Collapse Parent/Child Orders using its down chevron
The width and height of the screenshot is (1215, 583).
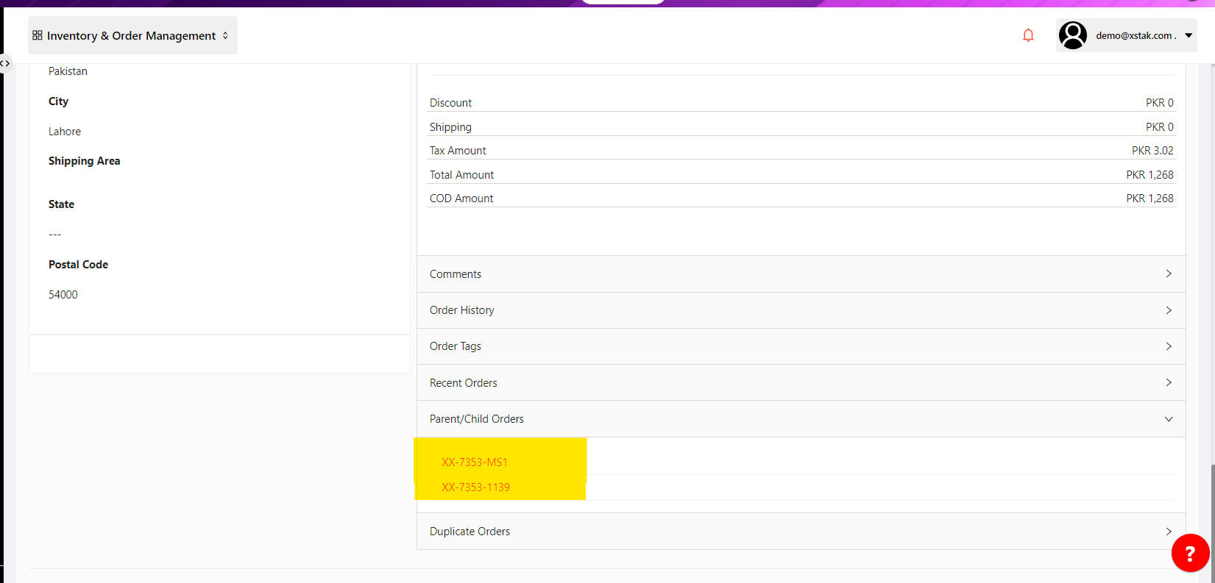(1168, 419)
